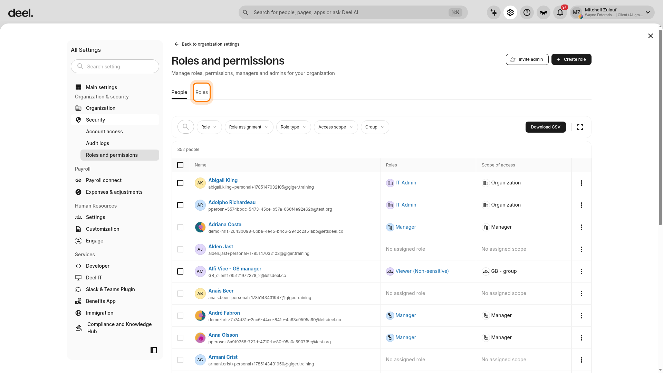The image size is (663, 373).
Task: Open Deel AI sparkle icon
Action: [494, 12]
